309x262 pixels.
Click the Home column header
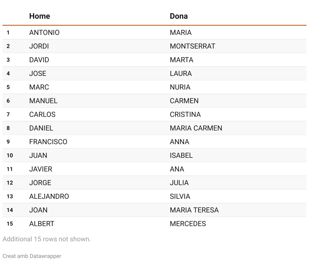(40, 16)
